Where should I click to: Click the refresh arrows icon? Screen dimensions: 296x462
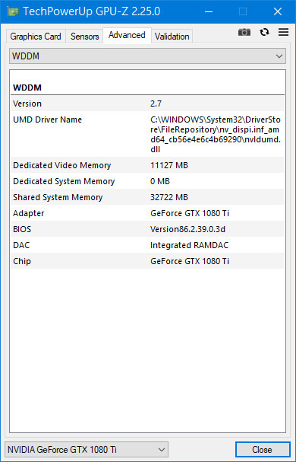265,32
